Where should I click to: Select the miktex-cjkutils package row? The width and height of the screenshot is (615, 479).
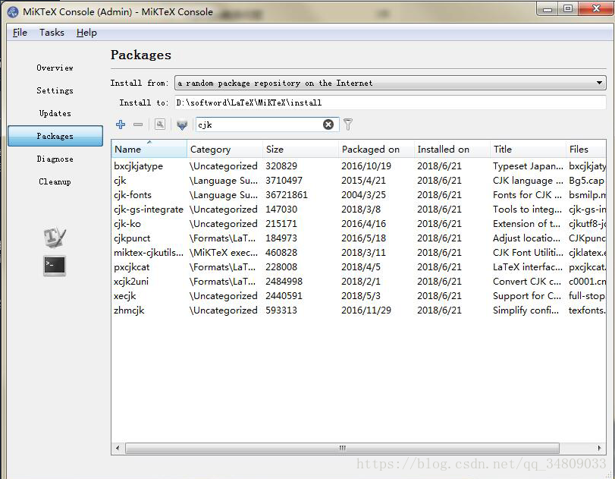(x=359, y=253)
